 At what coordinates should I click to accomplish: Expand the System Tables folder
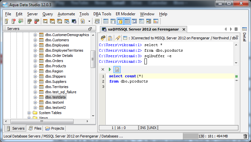(x=29, y=113)
